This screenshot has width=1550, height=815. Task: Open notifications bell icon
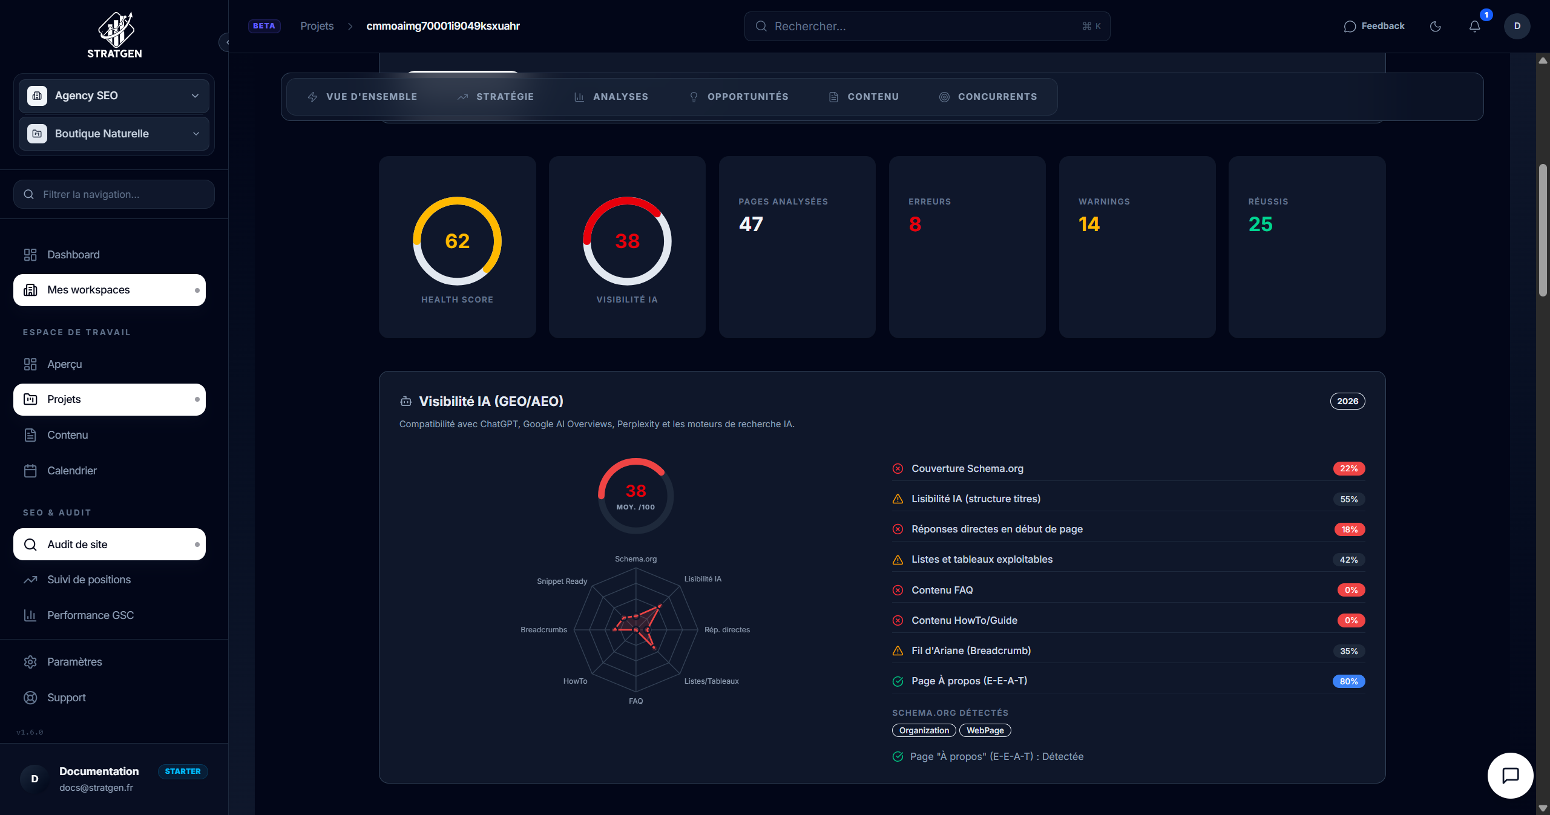[1474, 26]
